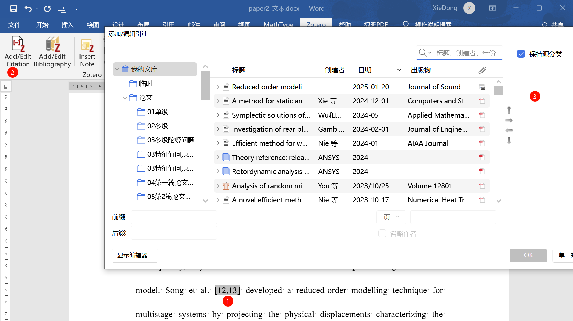This screenshot has width=573, height=321.
Task: Select item A novel efficient meth...
Action: click(352, 200)
